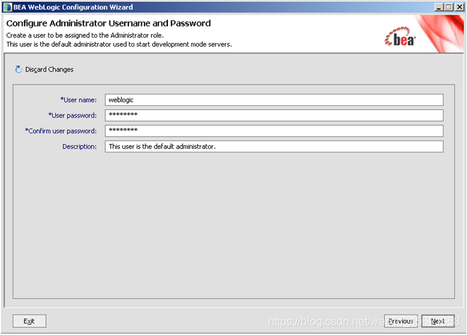This screenshot has width=467, height=335.
Task: Click the Discard Changes label
Action: click(49, 69)
